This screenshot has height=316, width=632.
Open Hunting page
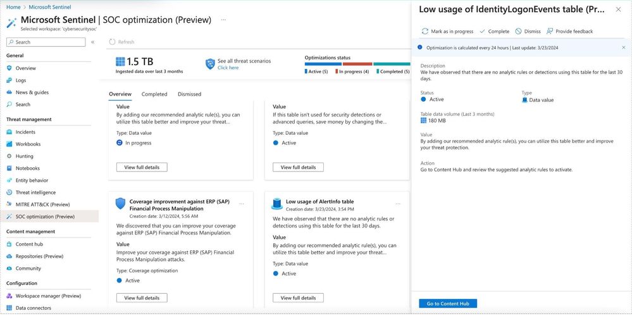coord(24,156)
